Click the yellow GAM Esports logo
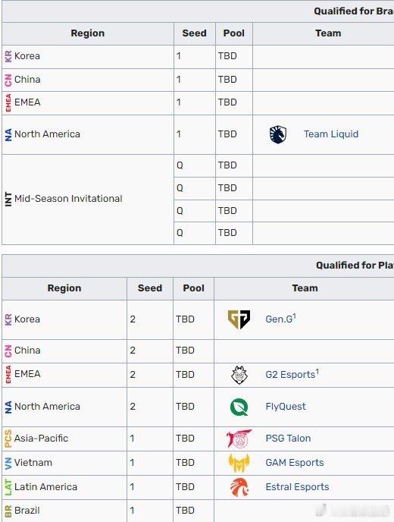The width and height of the screenshot is (394, 522). click(239, 463)
